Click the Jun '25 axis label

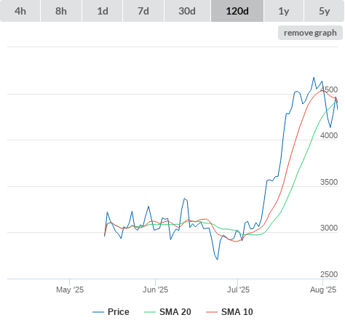point(155,290)
